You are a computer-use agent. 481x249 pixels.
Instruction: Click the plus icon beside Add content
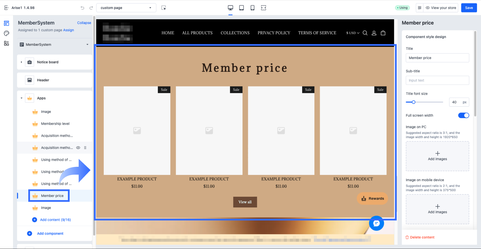(x=35, y=220)
